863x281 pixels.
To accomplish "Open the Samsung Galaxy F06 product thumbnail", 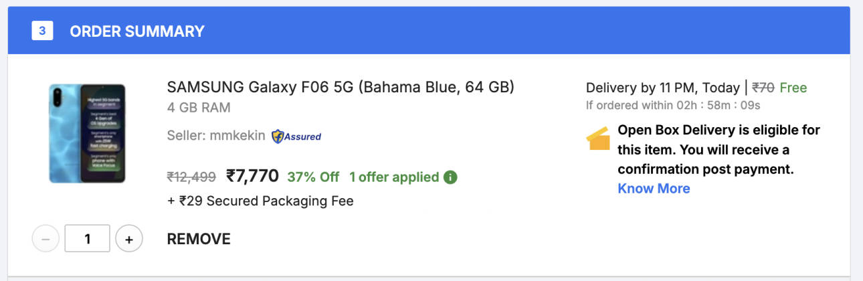I will coord(87,133).
